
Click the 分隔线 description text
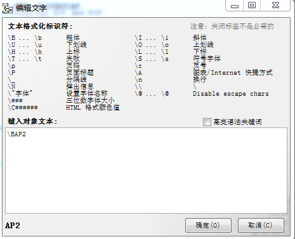[76, 80]
